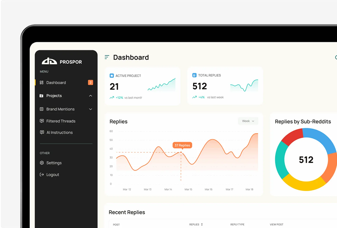337x228 pixels.
Task: Click the Active Project value 21
Action: (x=114, y=87)
